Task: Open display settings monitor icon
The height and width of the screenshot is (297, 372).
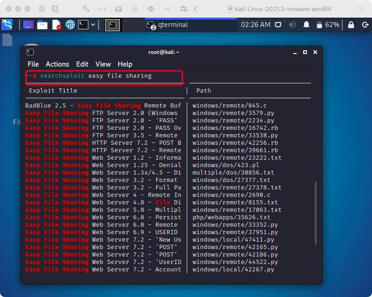Action: pos(278,25)
